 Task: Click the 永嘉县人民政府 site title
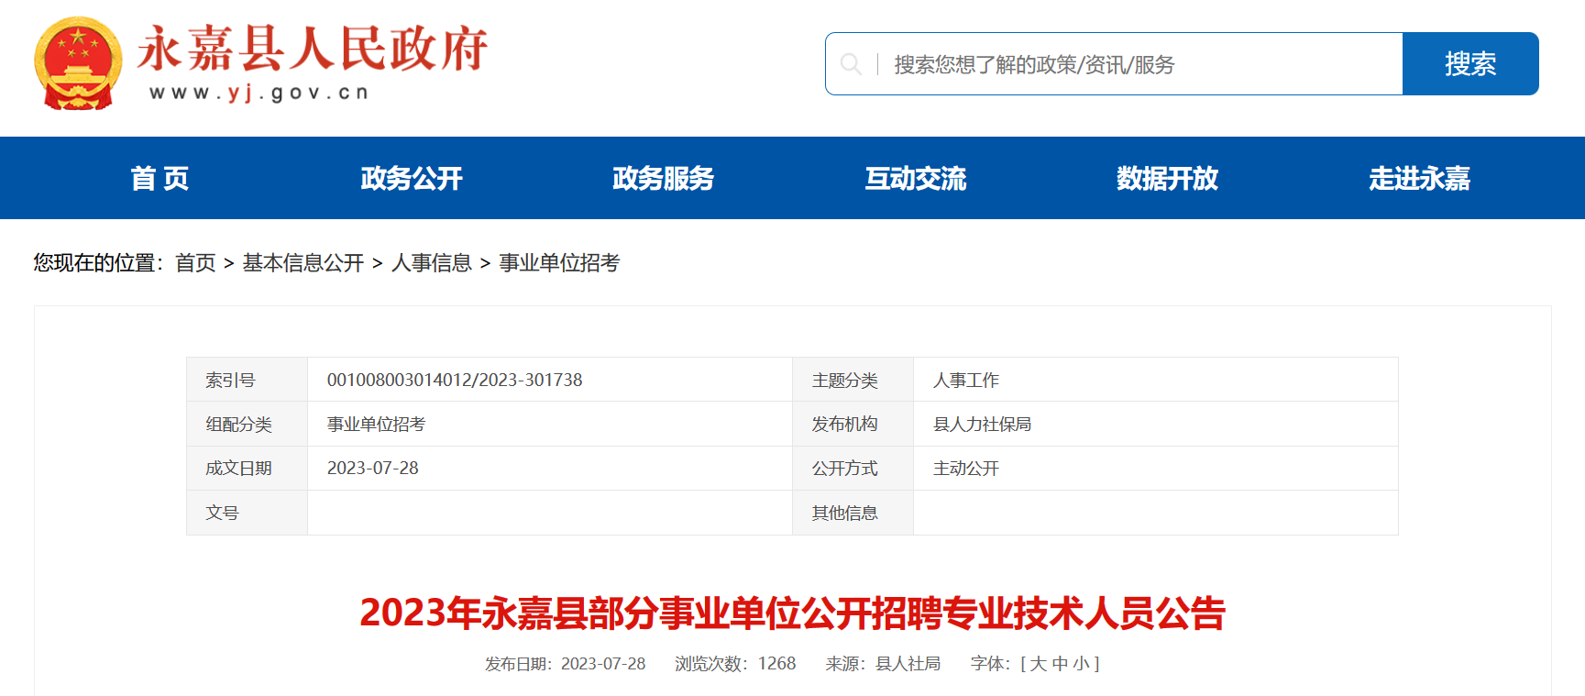tap(312, 48)
